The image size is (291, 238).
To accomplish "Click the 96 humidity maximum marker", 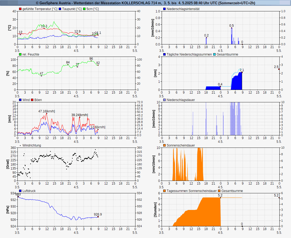I will pyautogui.click(x=91, y=61).
